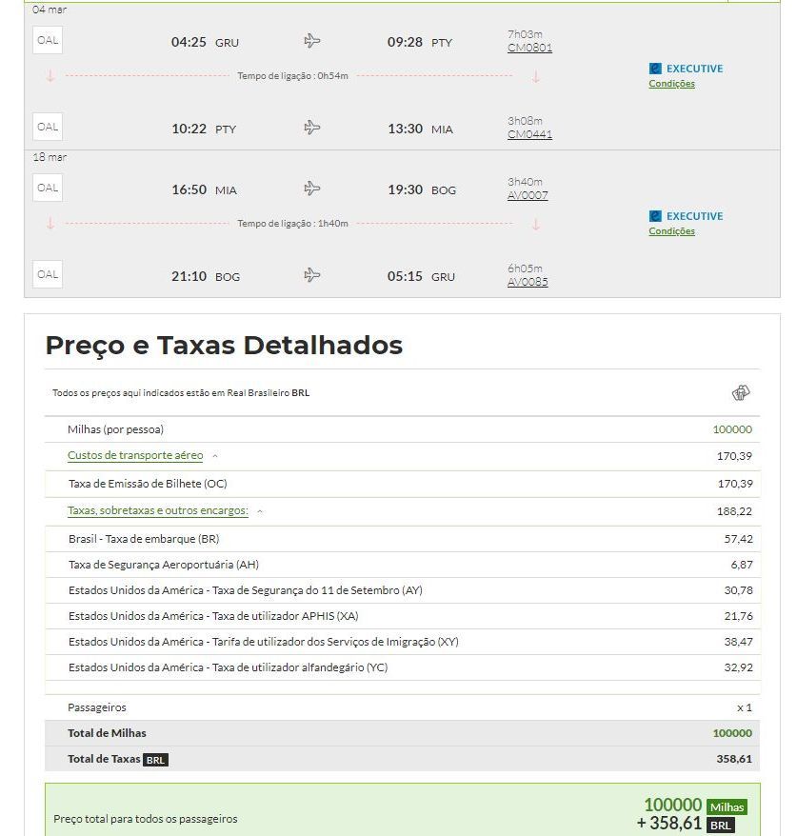
Task: Select Taxa de utilizador alfandegário (YC) row
Action: (x=403, y=667)
